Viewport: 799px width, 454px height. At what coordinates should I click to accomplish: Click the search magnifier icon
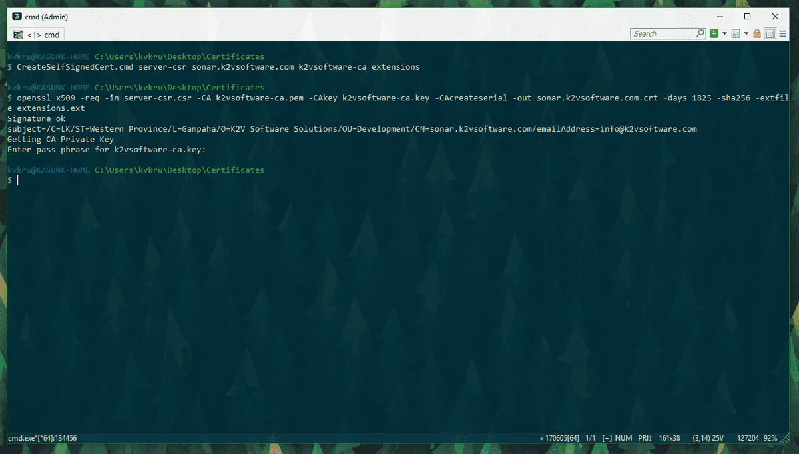click(700, 33)
